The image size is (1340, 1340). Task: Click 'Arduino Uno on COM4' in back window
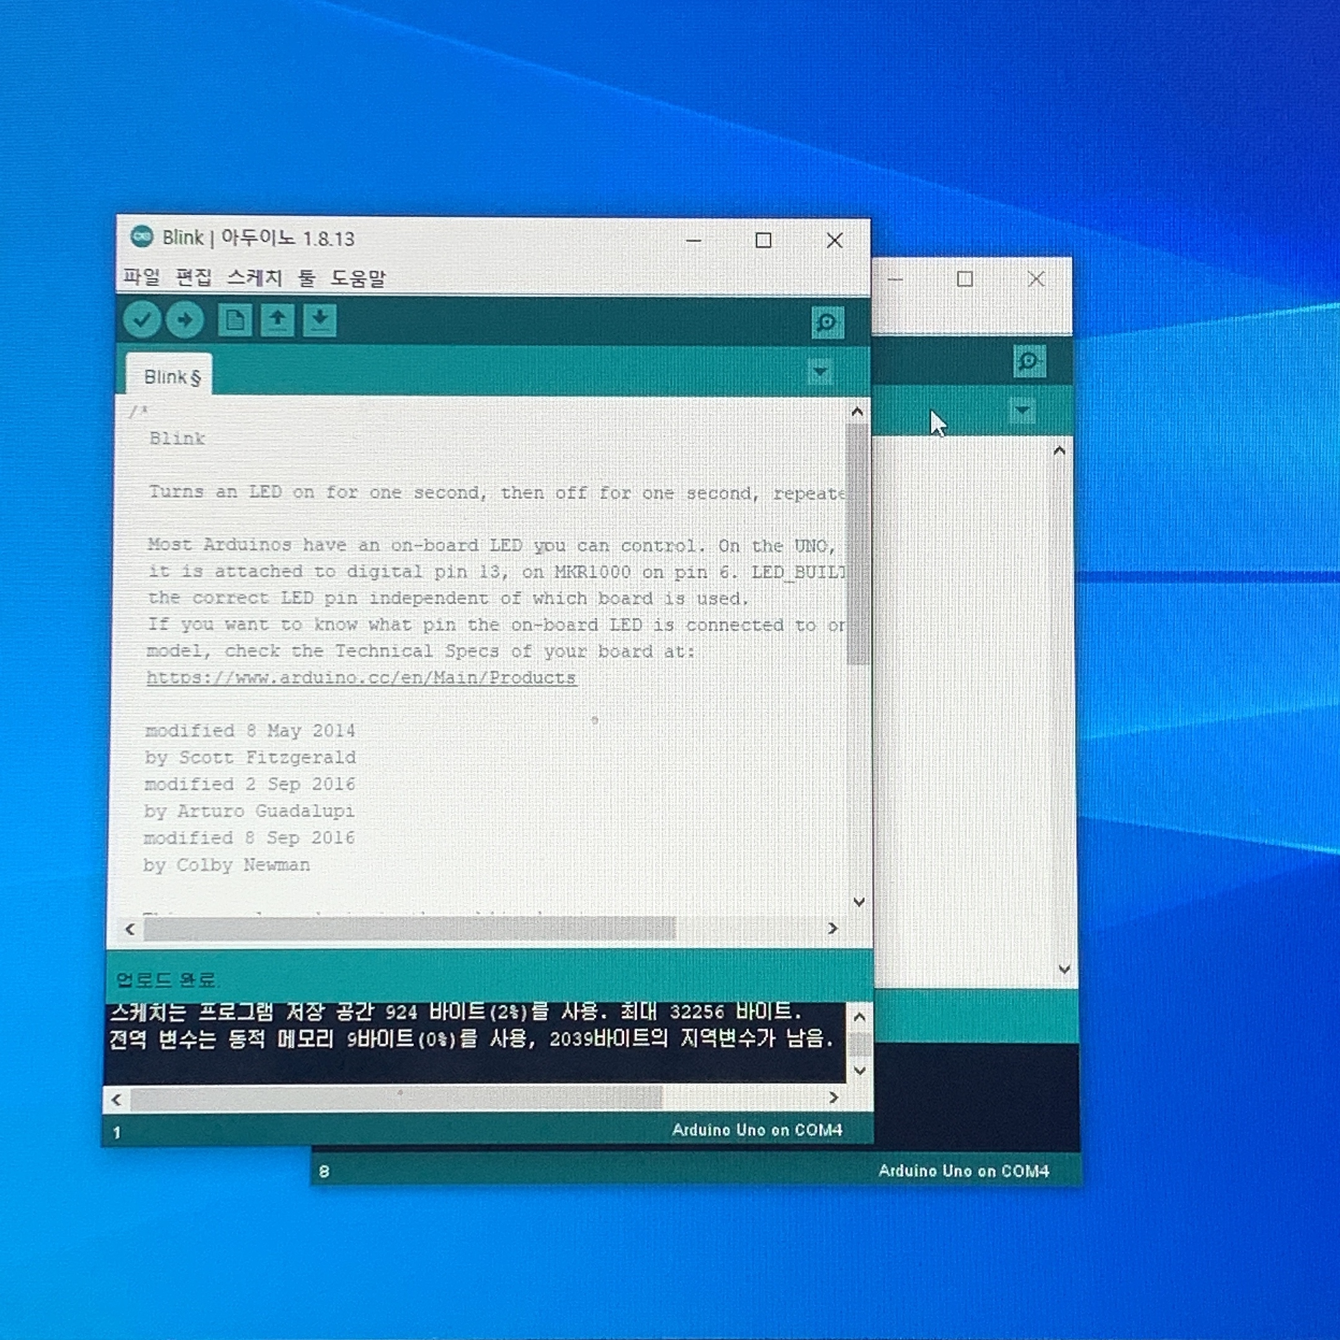(x=963, y=1171)
